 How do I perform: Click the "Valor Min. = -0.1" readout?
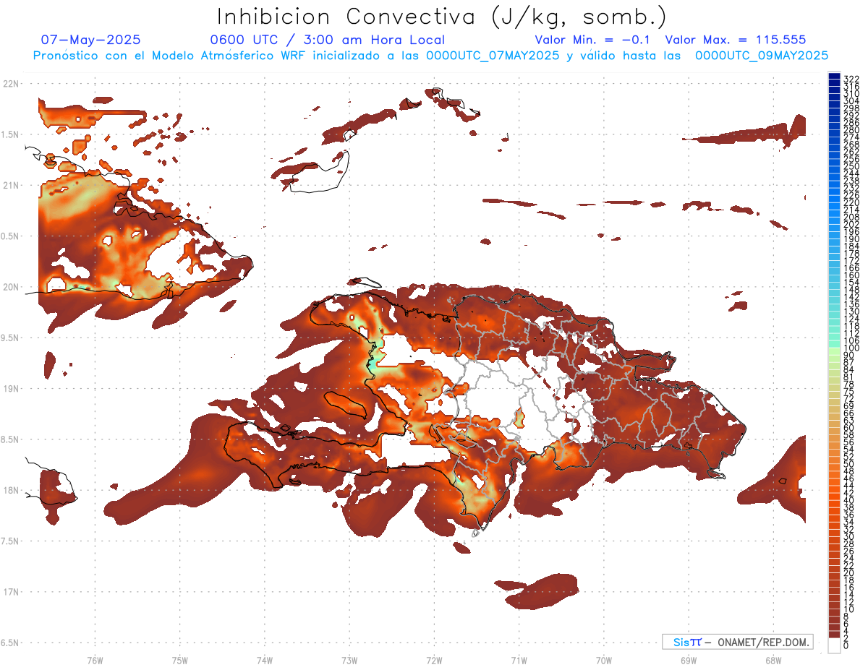click(x=592, y=40)
